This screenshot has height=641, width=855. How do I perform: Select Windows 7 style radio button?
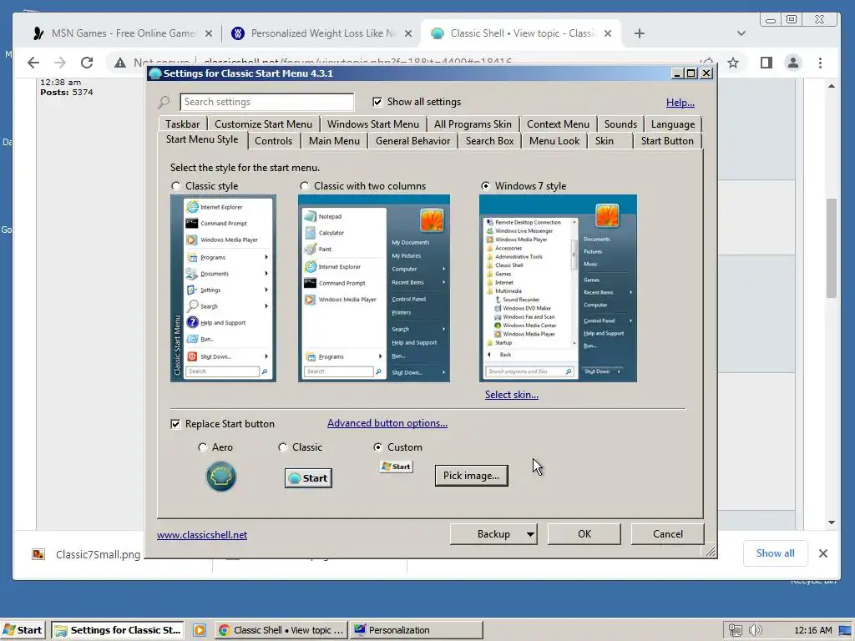[485, 186]
